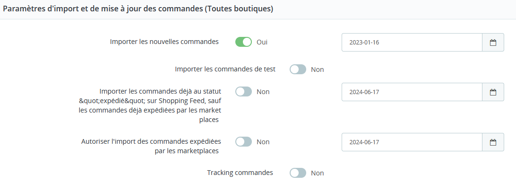Disable the 'Importer les nouvelles commandes' switch

point(243,42)
